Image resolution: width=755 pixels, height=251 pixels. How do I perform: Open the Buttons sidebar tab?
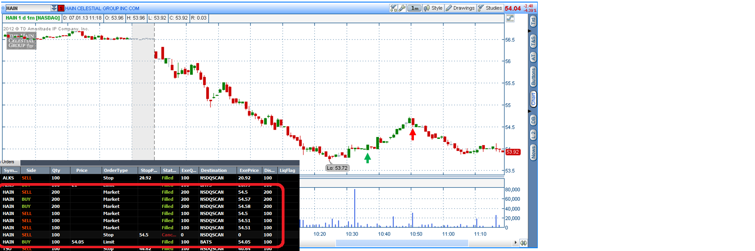coord(533,77)
